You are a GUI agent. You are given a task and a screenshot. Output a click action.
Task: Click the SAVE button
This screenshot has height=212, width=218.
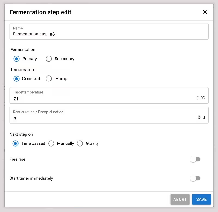[x=201, y=199]
